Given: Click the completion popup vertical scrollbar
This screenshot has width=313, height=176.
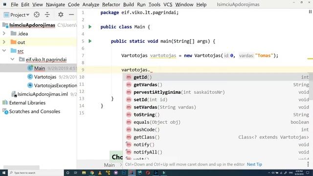Looking at the screenshot, I should pyautogui.click(x=312, y=87).
